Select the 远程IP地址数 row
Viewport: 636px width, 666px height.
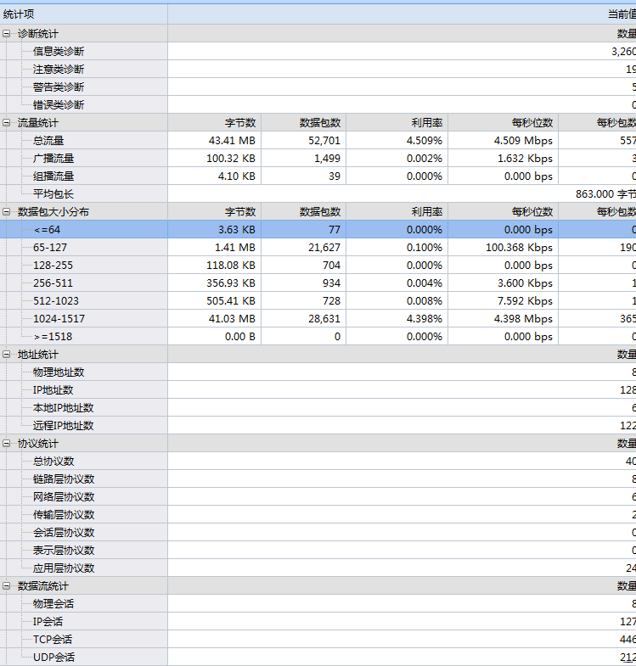[318, 426]
